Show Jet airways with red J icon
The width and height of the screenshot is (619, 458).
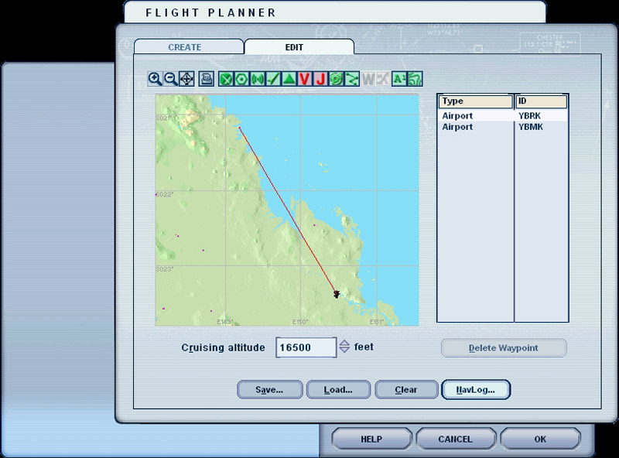click(x=320, y=78)
